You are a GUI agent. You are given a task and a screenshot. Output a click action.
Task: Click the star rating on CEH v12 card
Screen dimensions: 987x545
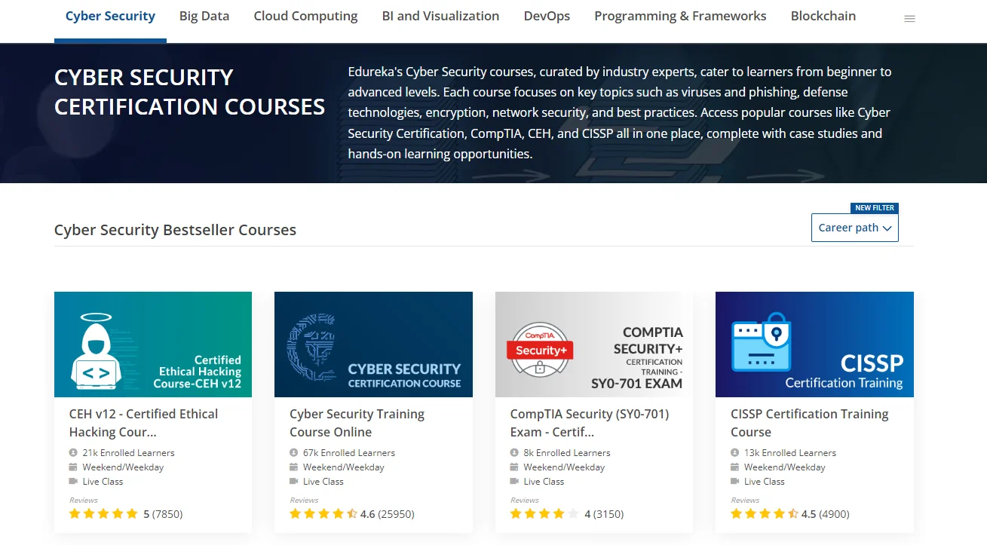coord(103,514)
